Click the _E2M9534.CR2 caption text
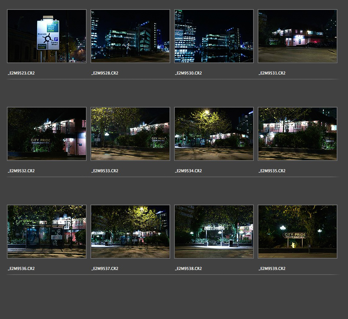This screenshot has width=348, height=319. pos(189,171)
